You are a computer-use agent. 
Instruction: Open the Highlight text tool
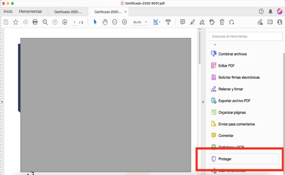(x=193, y=22)
